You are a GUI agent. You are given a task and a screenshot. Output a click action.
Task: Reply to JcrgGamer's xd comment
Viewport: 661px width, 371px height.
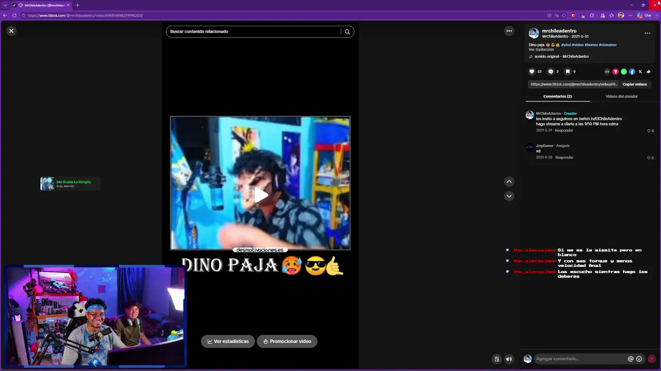click(564, 157)
